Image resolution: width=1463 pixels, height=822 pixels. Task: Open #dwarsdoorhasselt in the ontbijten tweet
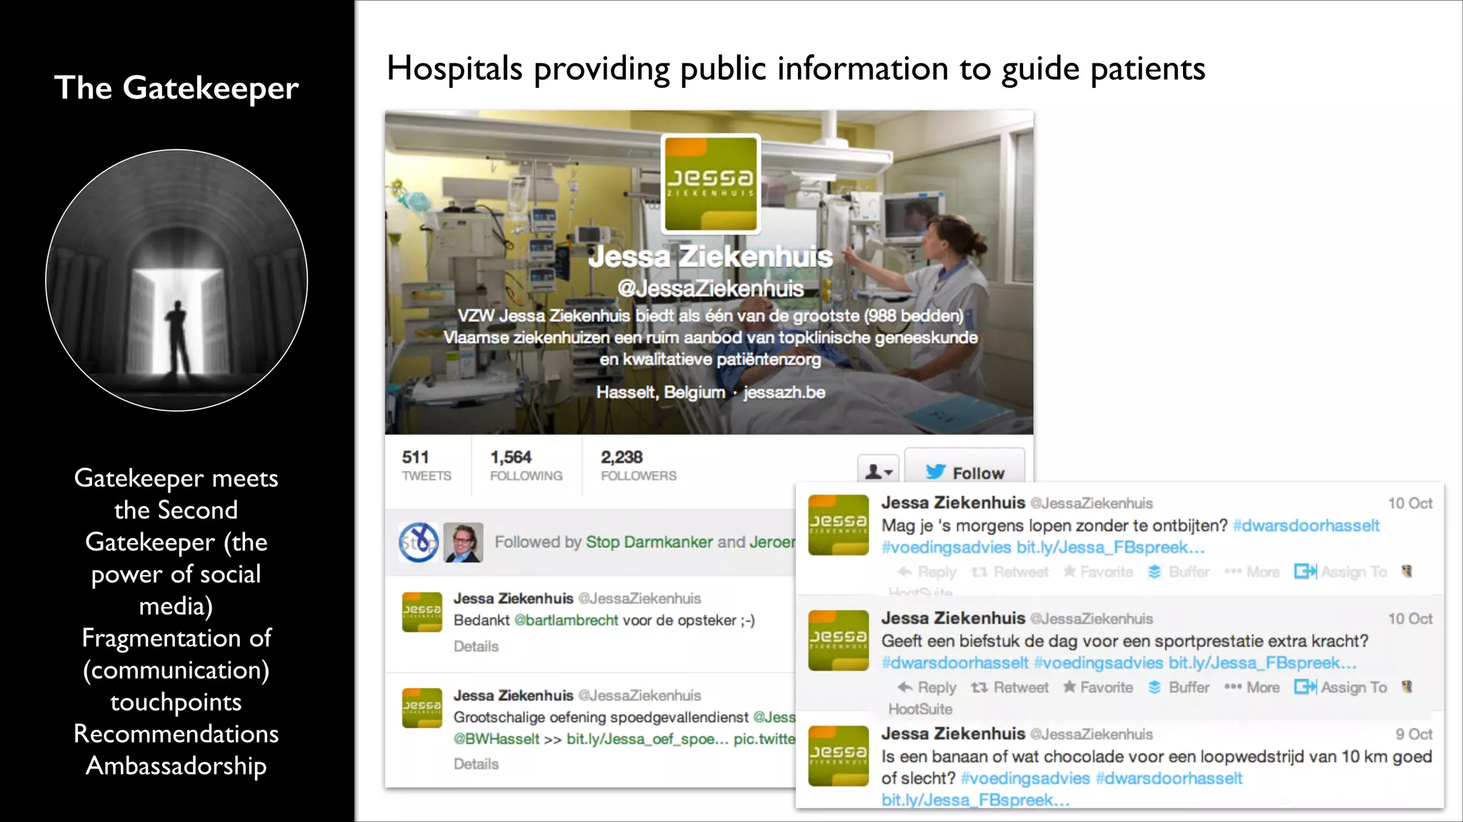[1306, 526]
